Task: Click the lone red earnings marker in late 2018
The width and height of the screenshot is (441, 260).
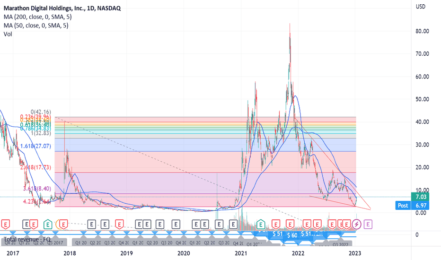Action: click(120, 225)
